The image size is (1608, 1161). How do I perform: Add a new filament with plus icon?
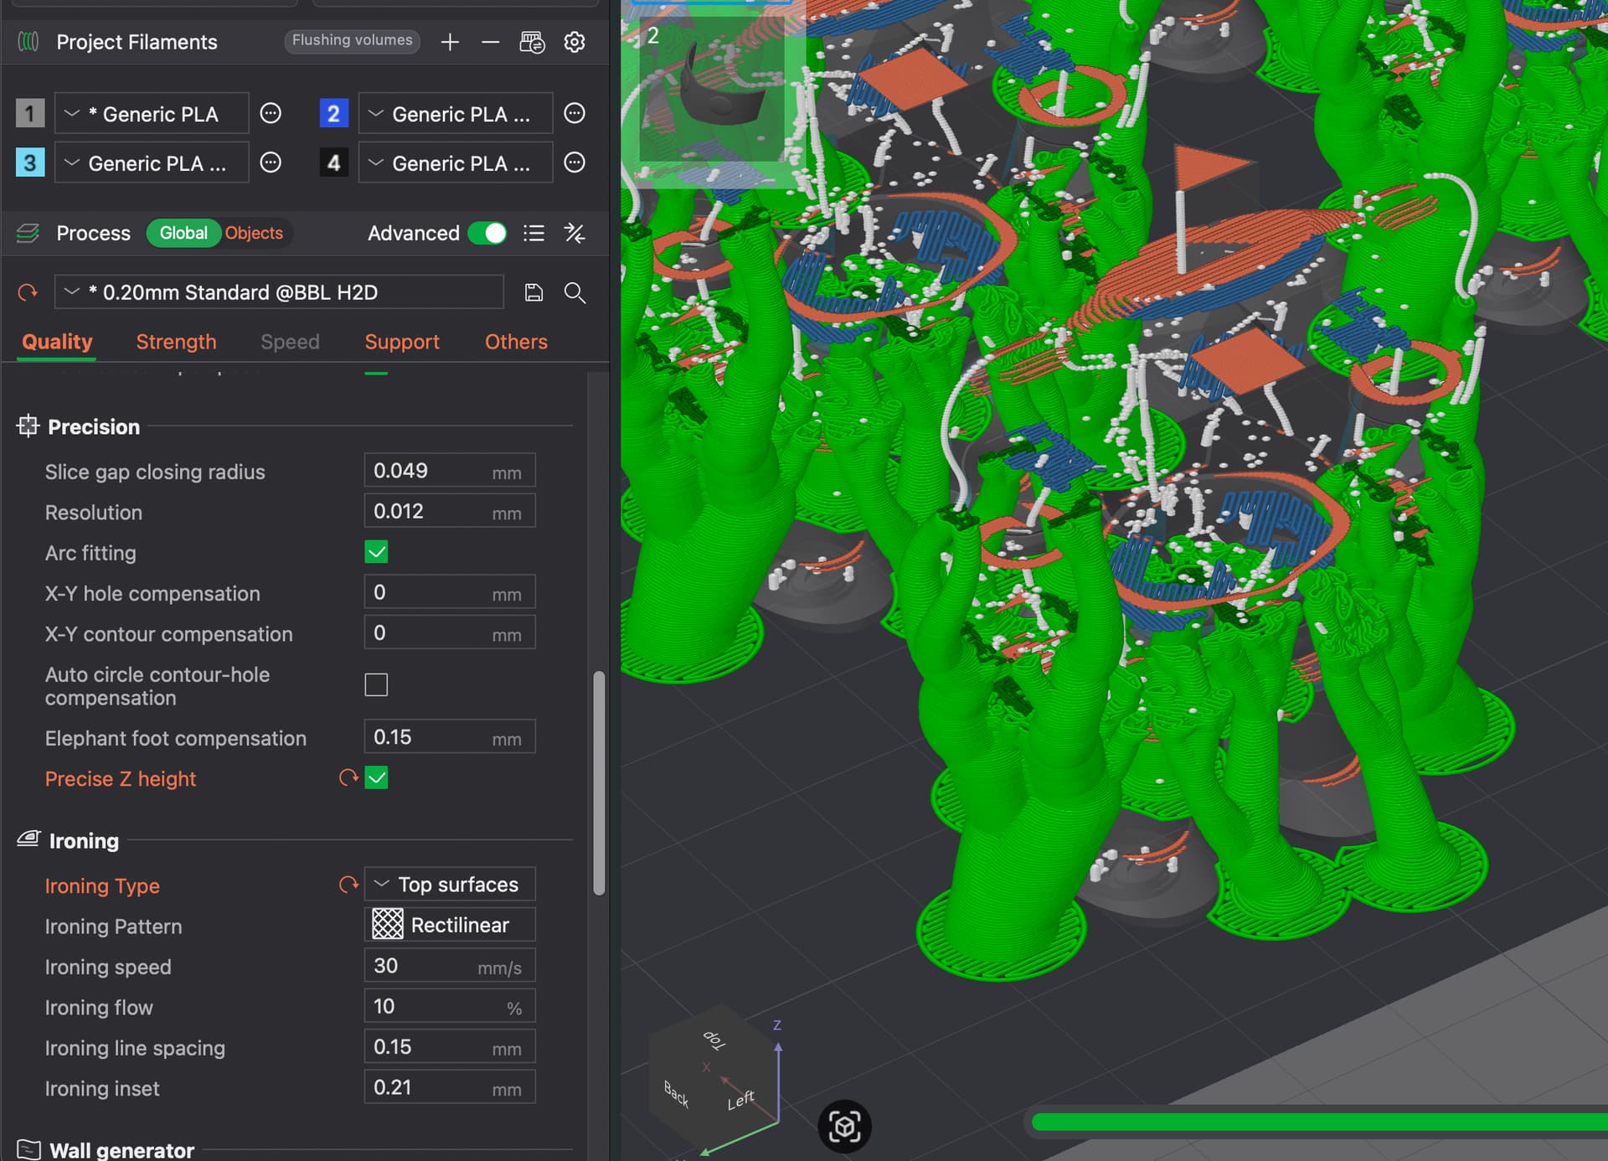[x=450, y=42]
